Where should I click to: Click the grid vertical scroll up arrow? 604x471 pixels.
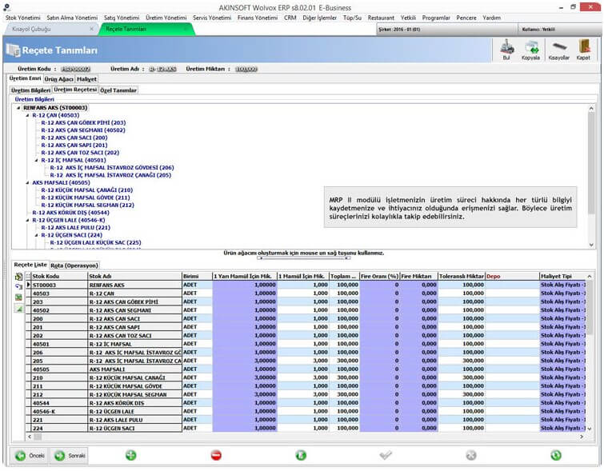pyautogui.click(x=589, y=277)
